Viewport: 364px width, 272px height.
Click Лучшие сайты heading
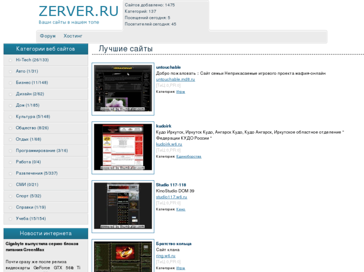[x=126, y=48]
